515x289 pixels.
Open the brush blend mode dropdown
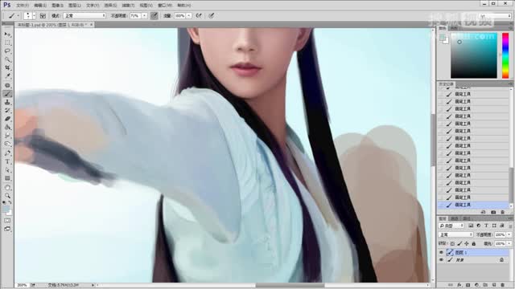pyautogui.click(x=84, y=16)
